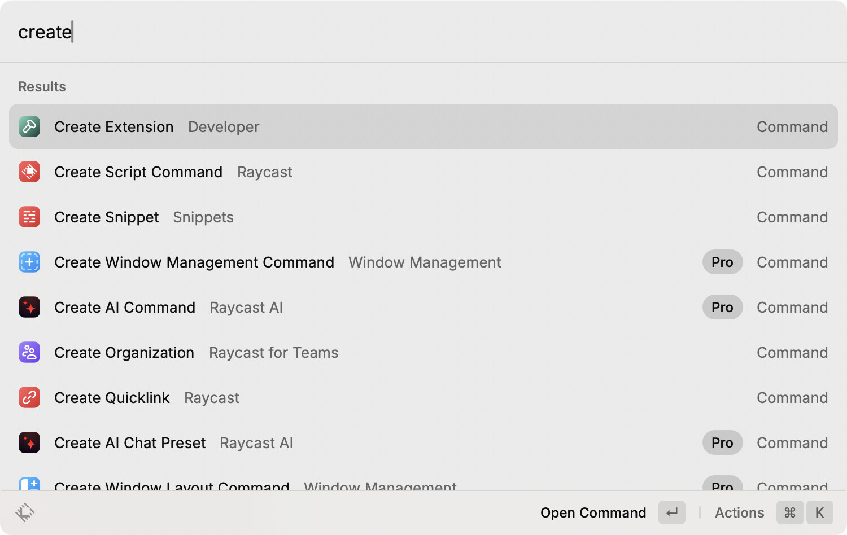Select the Create Quicklink result

click(x=423, y=397)
